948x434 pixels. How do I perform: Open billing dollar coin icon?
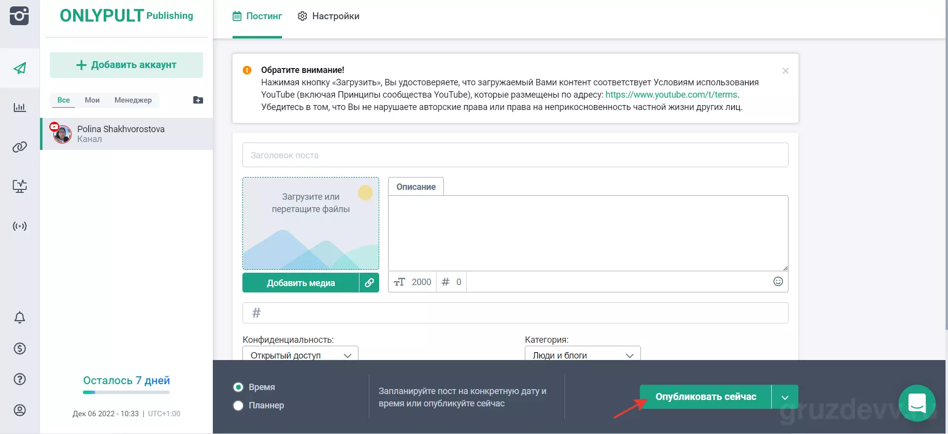pos(20,349)
